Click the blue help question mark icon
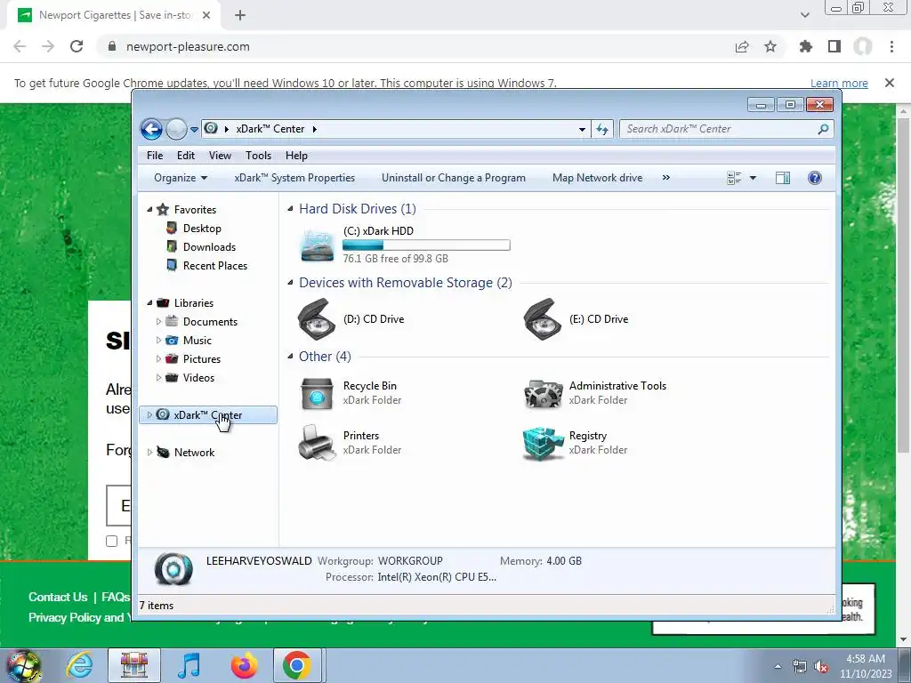The height and width of the screenshot is (683, 911). tap(815, 178)
